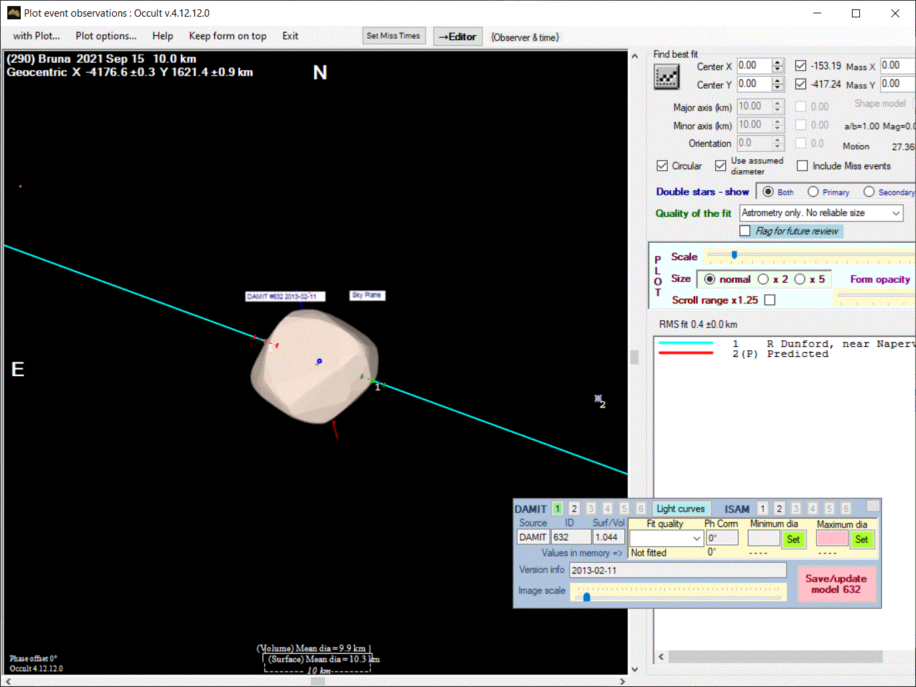Viewport: 916px width, 687px height.
Task: Click the Mass Y input field
Action: pos(898,83)
